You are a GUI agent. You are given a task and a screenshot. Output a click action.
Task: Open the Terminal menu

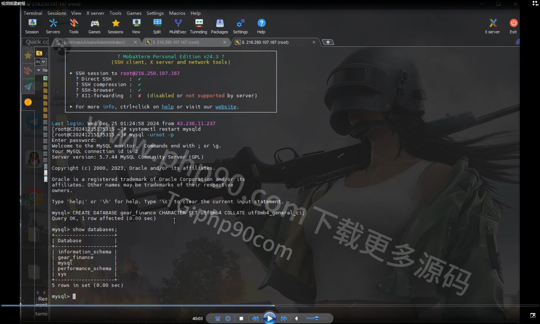[x=33, y=13]
